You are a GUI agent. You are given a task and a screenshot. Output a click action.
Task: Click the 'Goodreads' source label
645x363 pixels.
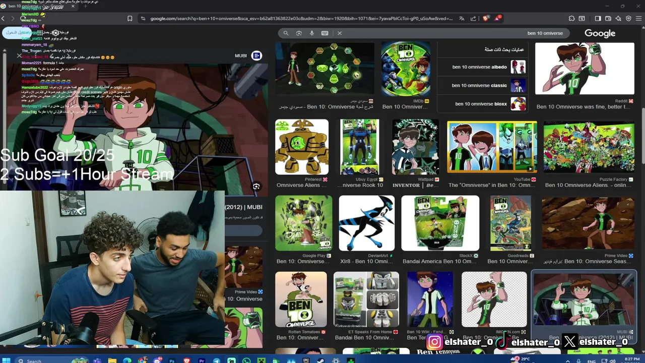click(x=518, y=256)
